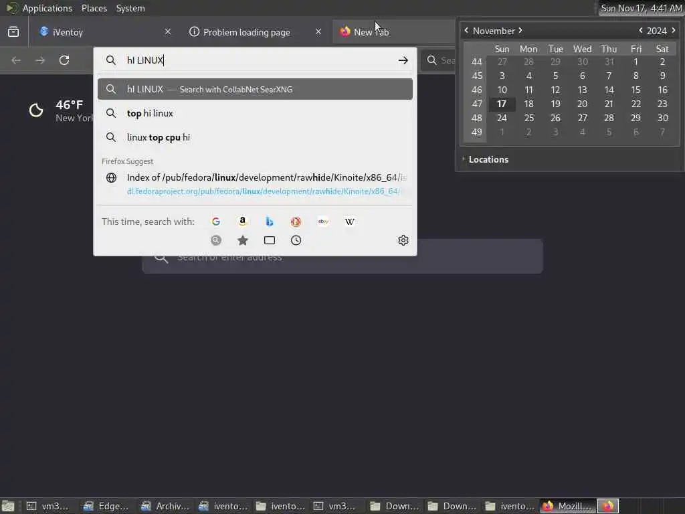Click the globe icon of Fedora suggestion
Screen dimensions: 685x514
tap(112, 177)
